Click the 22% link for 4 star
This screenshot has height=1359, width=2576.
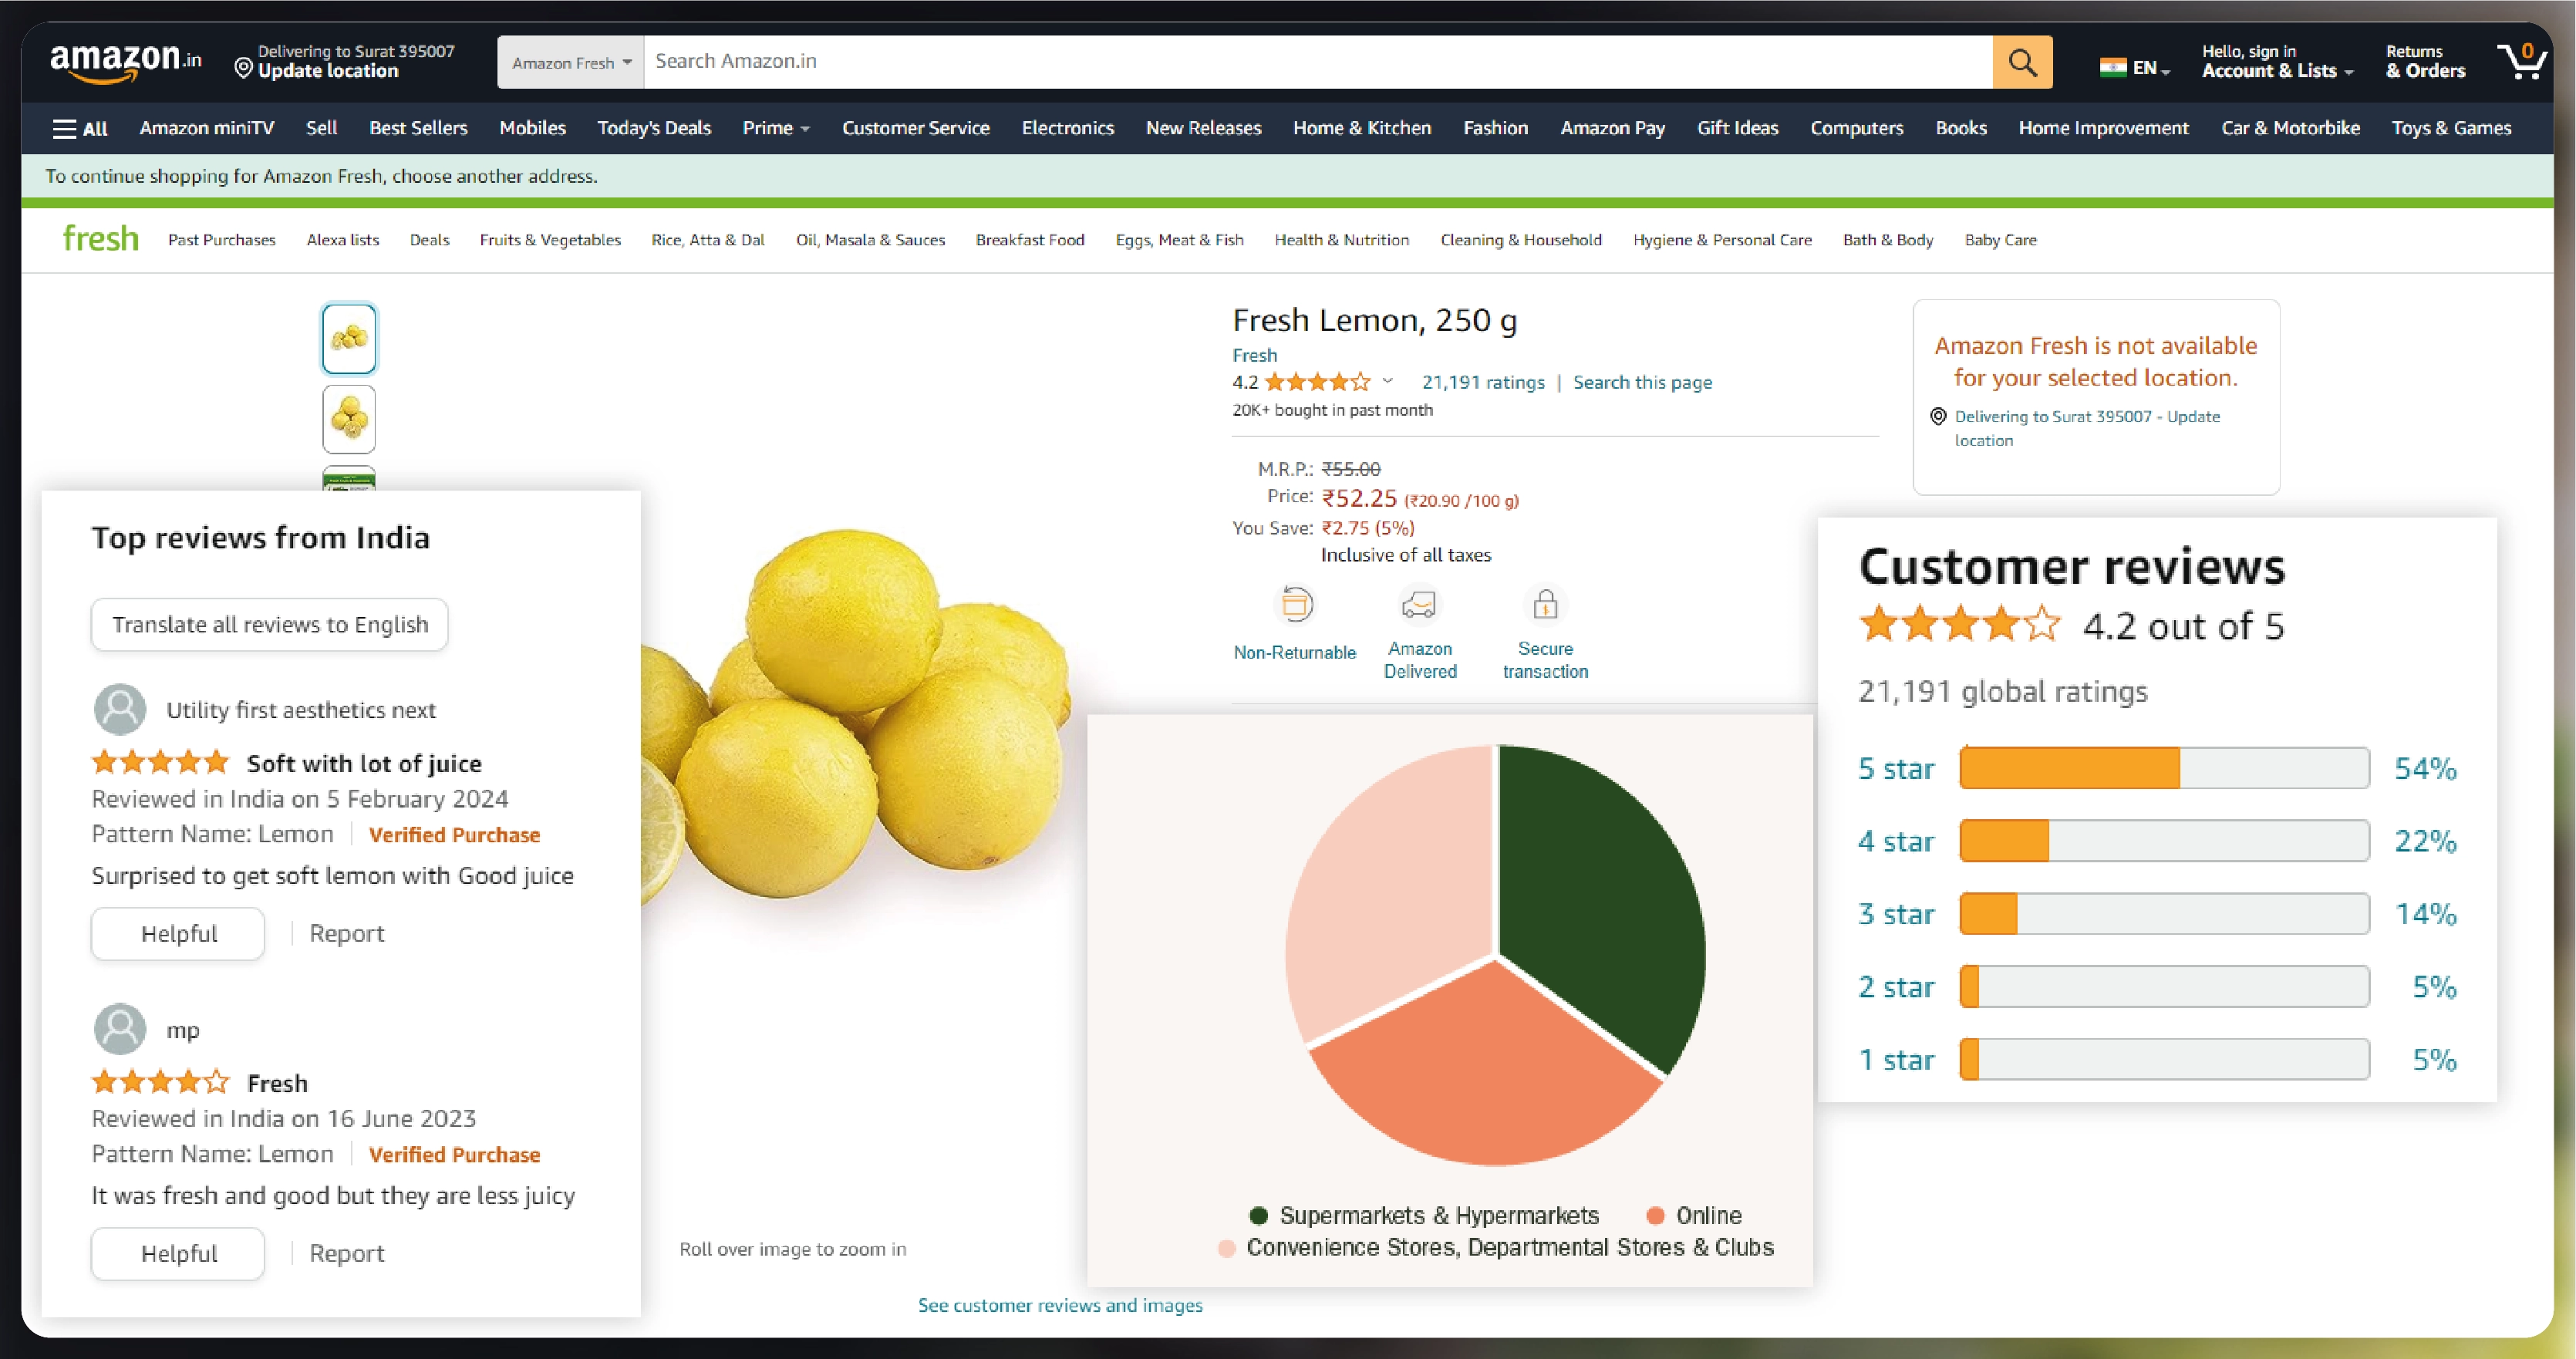[2425, 841]
